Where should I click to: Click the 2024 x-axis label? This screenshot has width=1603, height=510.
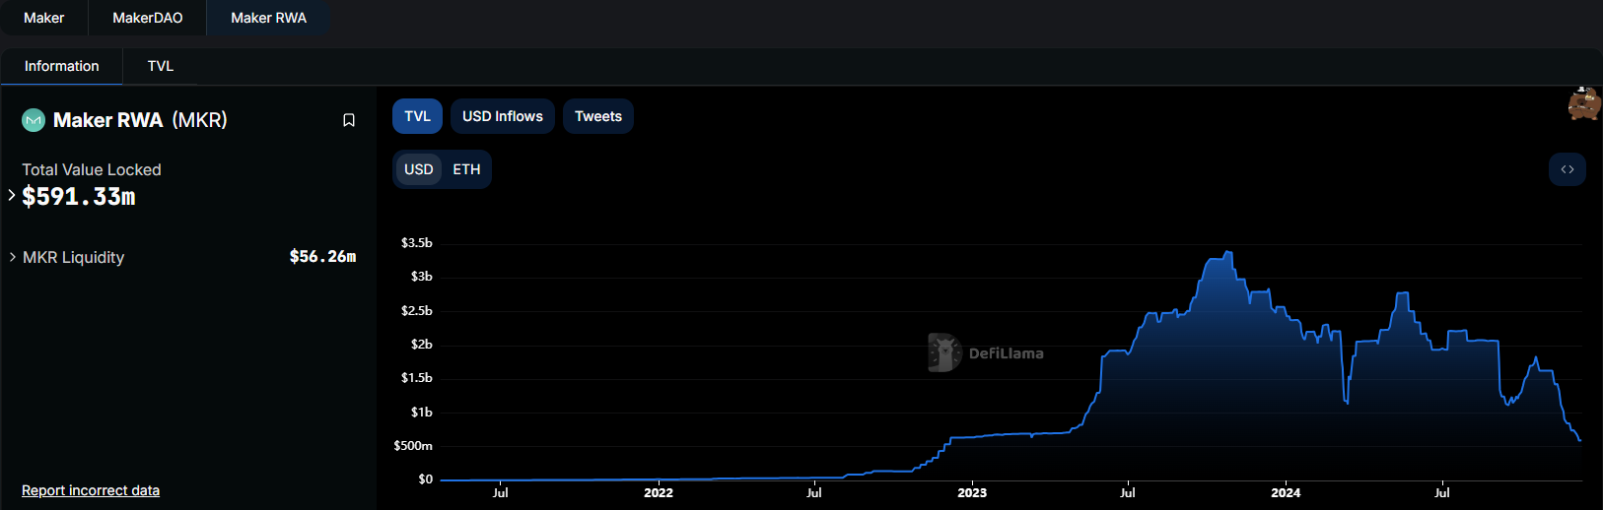pyautogui.click(x=1286, y=492)
